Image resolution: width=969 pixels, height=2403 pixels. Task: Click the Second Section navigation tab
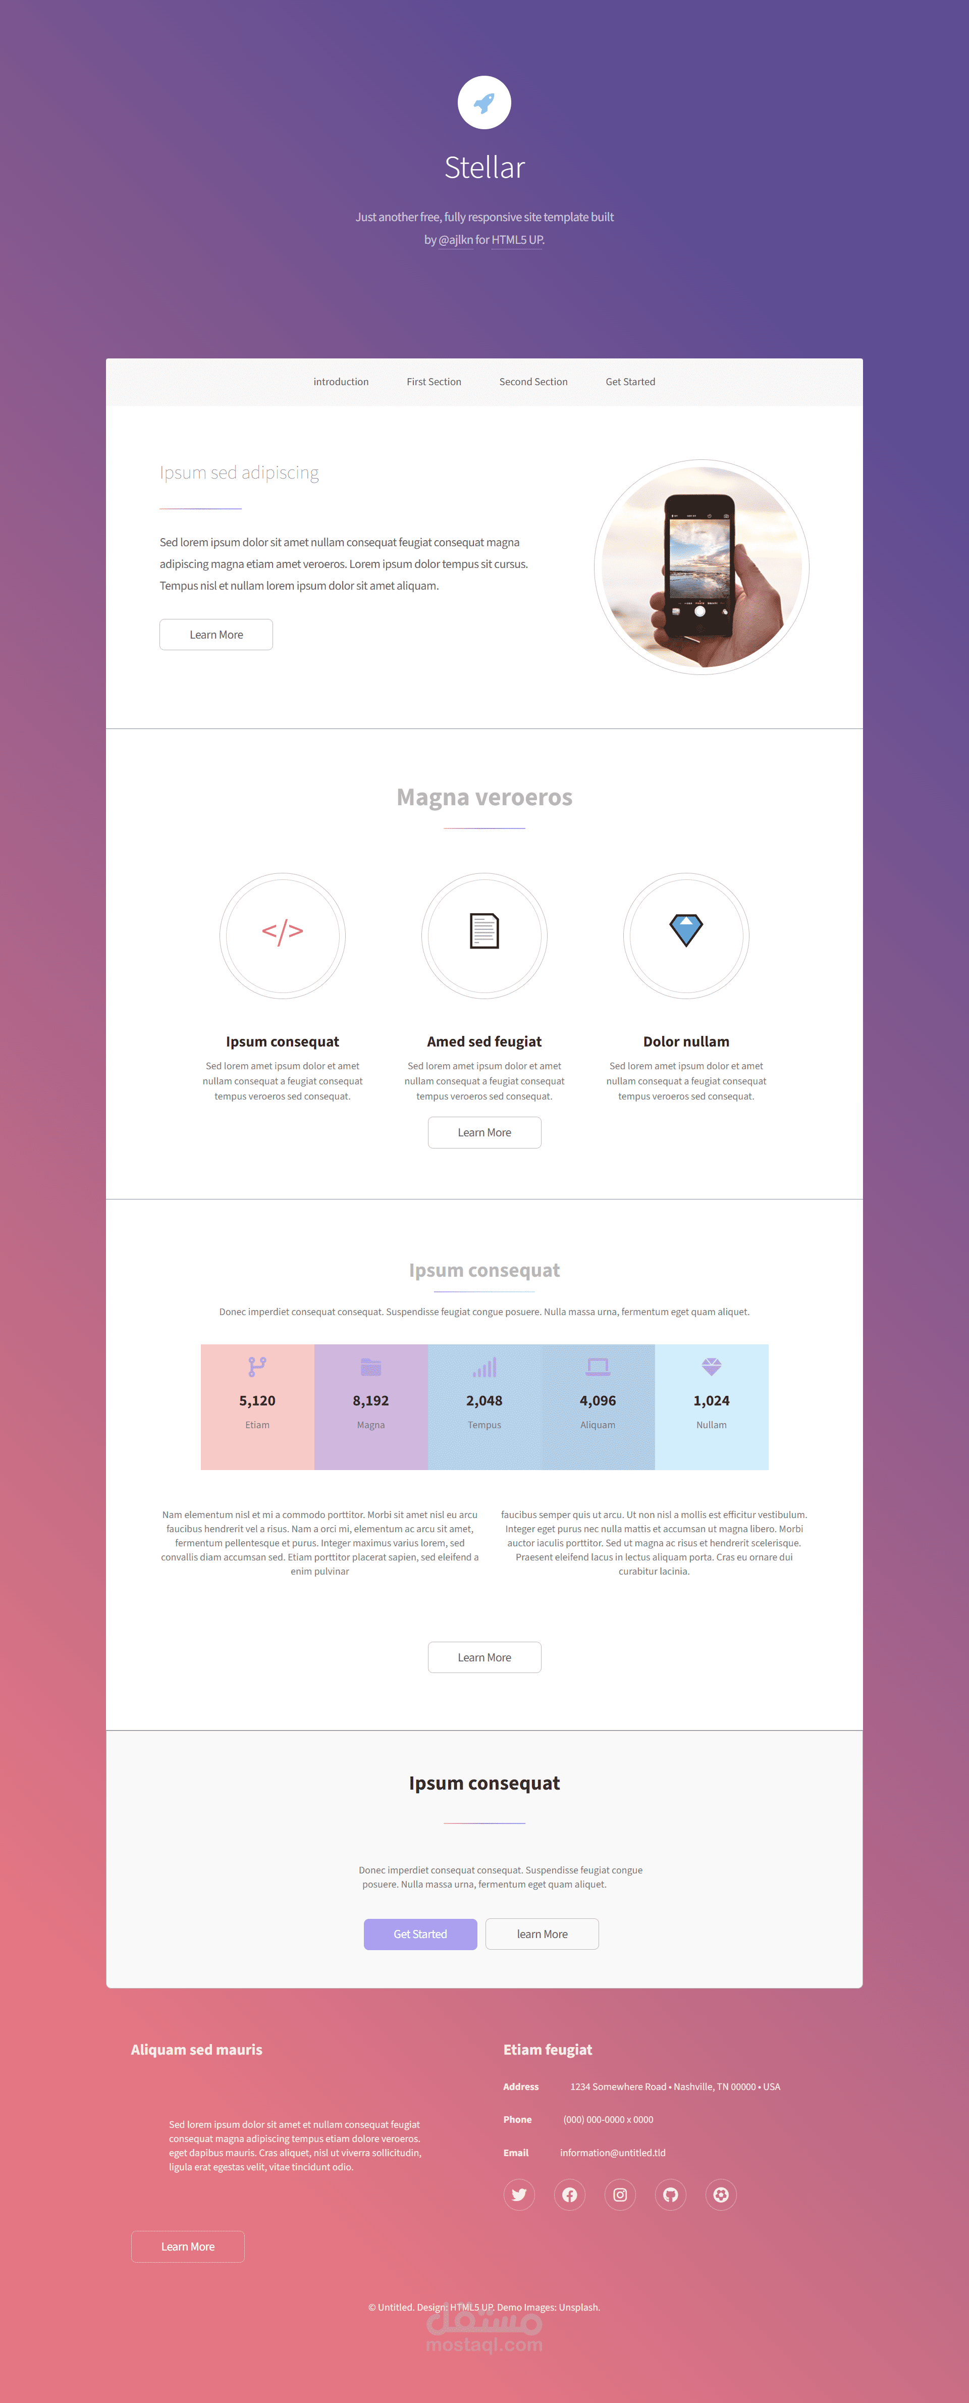(x=530, y=382)
